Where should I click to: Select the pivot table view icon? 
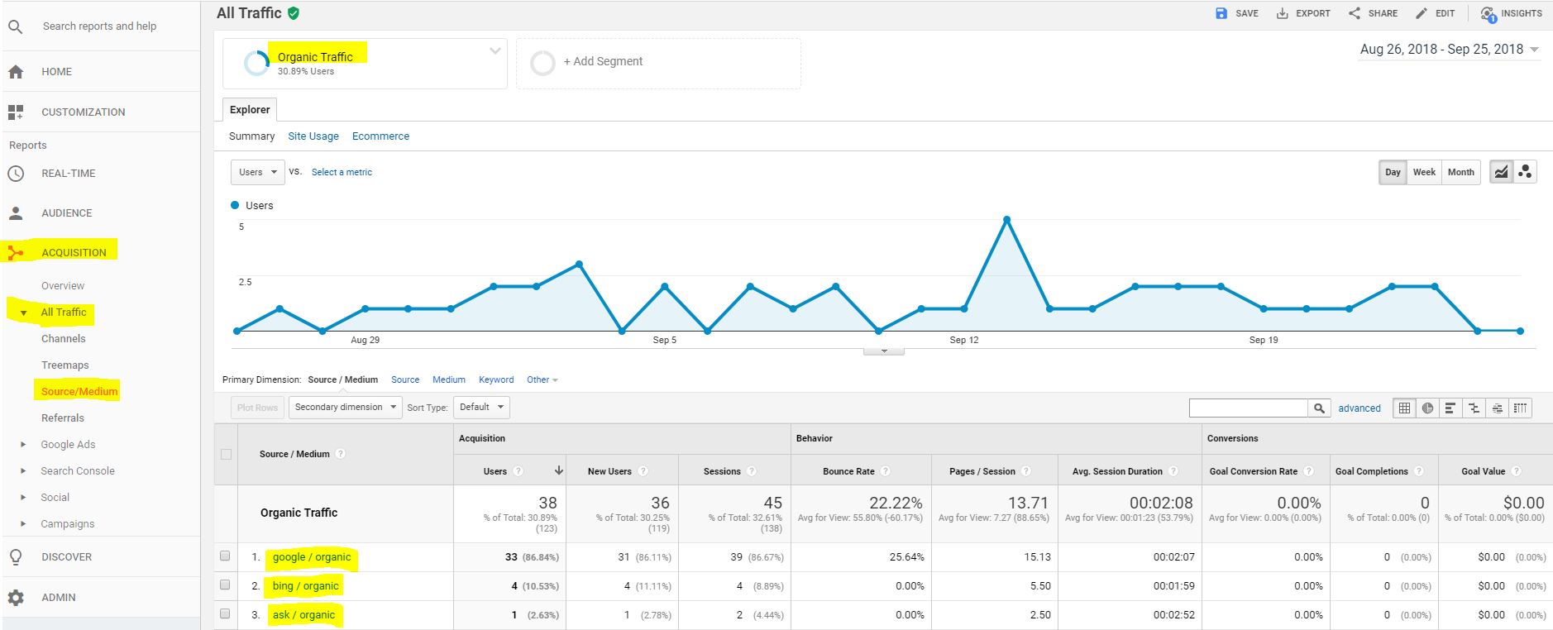tap(1520, 408)
